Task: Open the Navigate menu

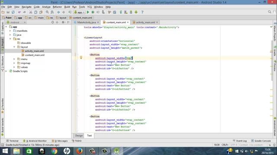Action: point(26,7)
